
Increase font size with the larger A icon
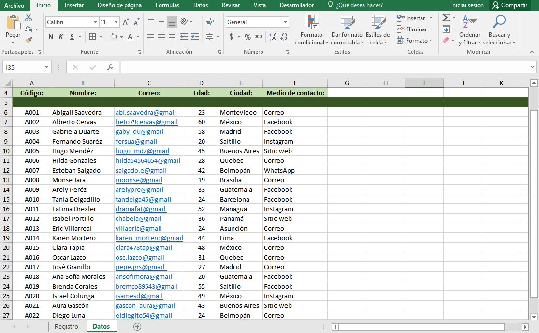pos(126,22)
